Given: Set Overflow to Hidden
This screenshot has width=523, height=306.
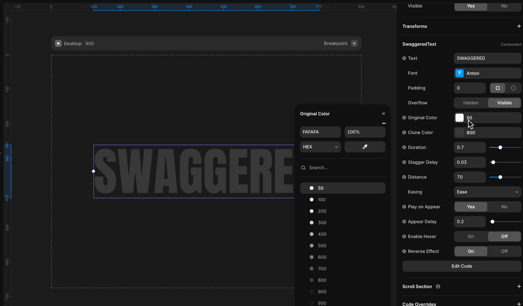Looking at the screenshot, I should 471,103.
